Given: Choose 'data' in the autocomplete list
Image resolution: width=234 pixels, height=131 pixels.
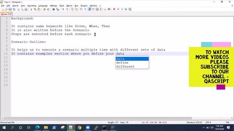Looking at the screenshot, I should (x=132, y=59).
